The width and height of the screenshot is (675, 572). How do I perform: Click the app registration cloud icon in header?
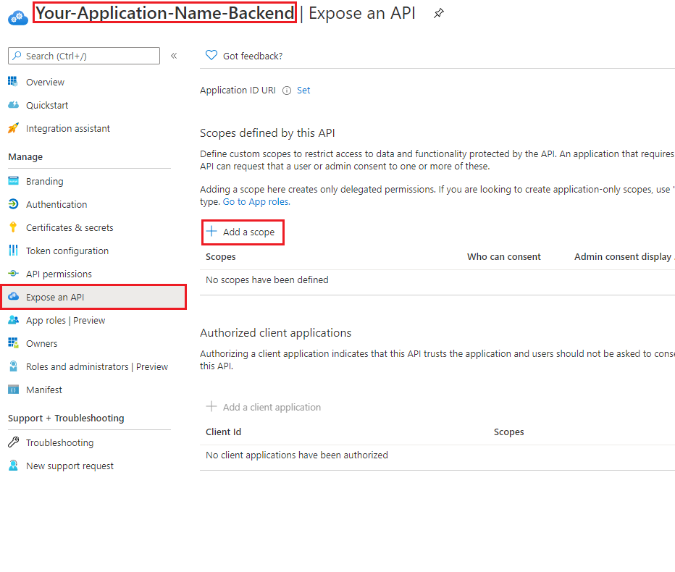click(x=17, y=17)
